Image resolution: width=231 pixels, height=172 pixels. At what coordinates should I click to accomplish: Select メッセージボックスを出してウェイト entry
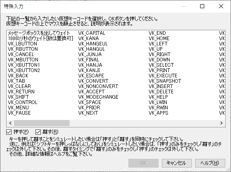pos(39,33)
